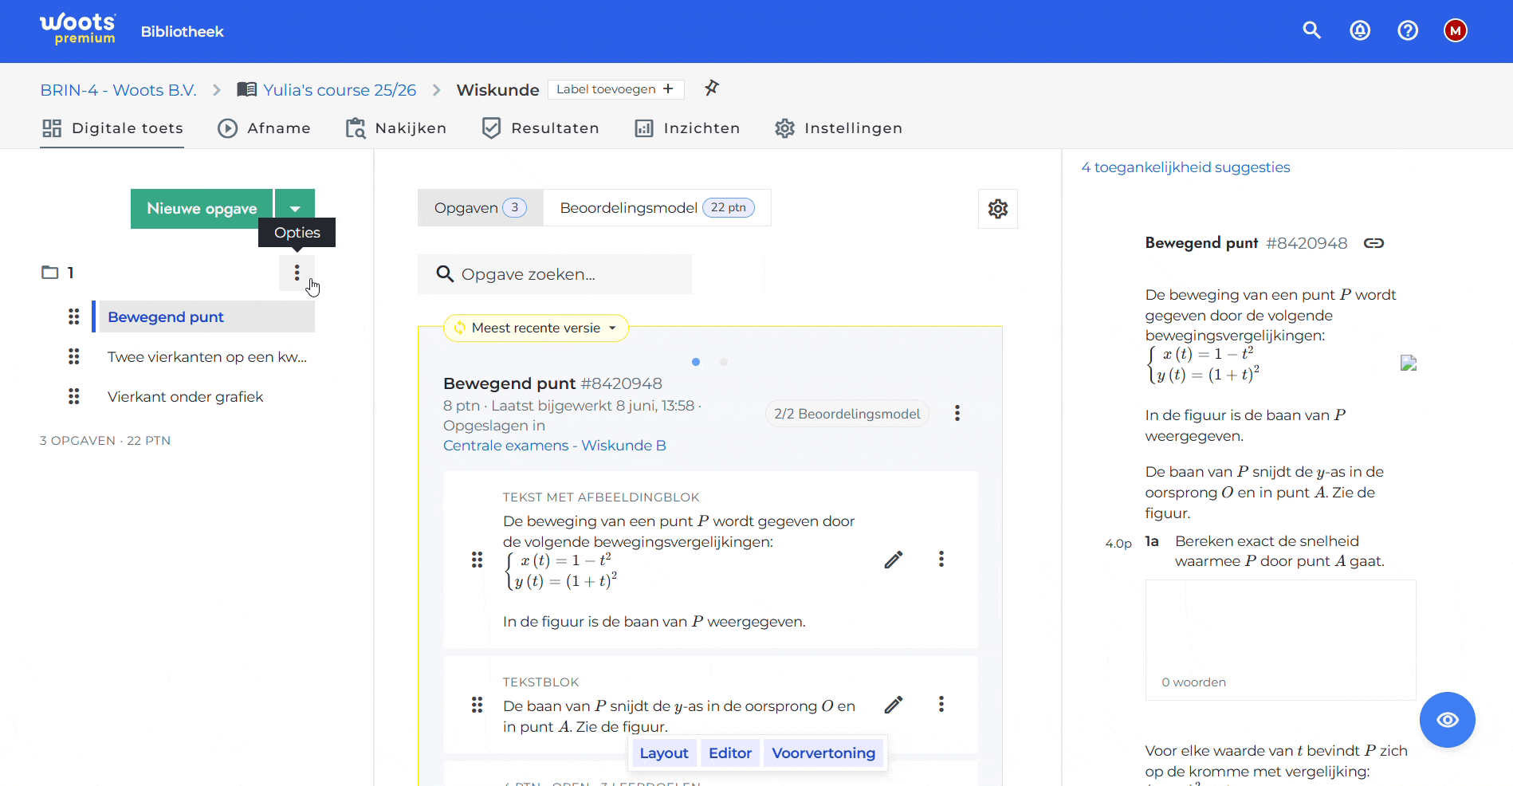This screenshot has width=1513, height=786.
Task: Edit the Tekst met afbeeldingblok with the pencil
Action: click(894, 560)
